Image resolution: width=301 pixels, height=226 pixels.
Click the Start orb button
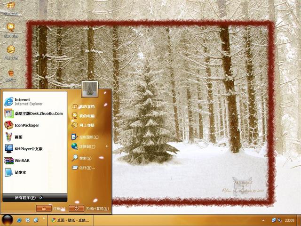(8, 220)
